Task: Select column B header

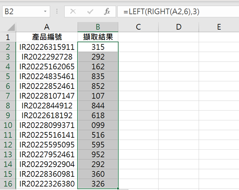Action: 98,27
